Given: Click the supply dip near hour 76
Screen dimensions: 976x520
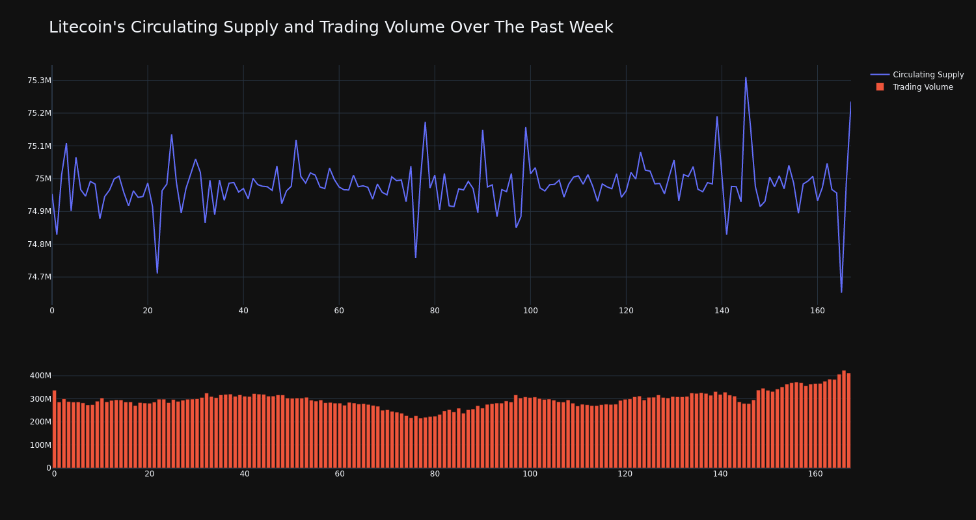Looking at the screenshot, I should click(416, 257).
